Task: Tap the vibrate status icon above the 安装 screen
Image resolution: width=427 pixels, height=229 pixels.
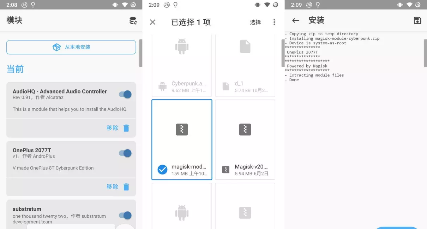Action: pos(400,5)
